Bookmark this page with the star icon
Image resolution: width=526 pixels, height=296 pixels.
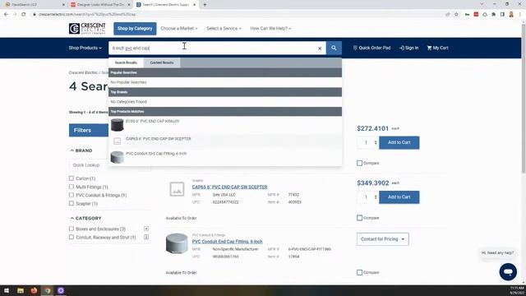tap(456, 15)
